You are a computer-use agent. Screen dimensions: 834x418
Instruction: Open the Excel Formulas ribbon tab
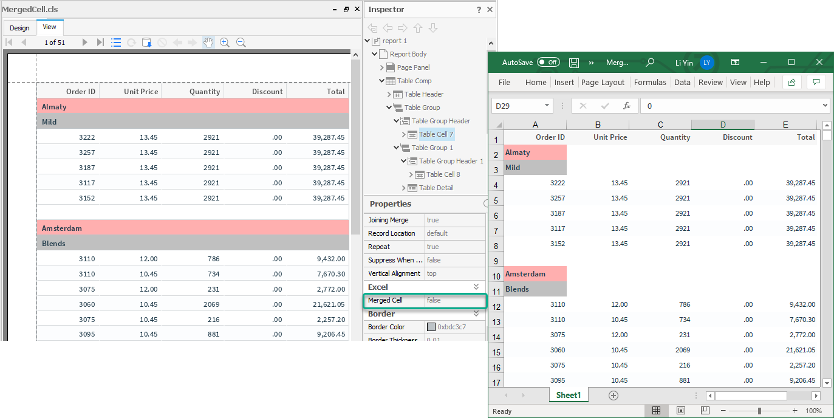[650, 82]
